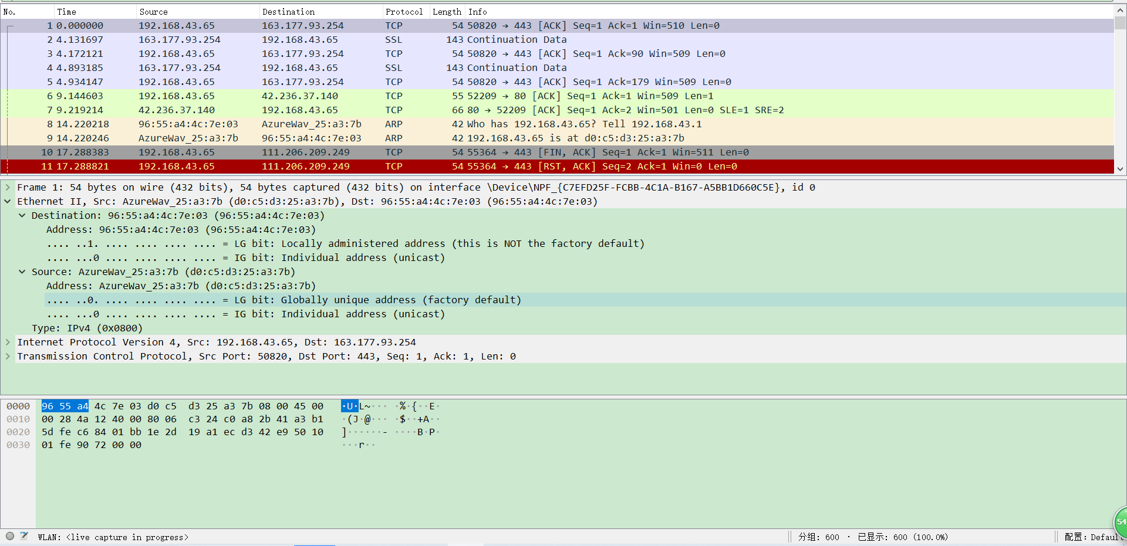Sort by Info column header
1127x546 pixels.
[789, 12]
